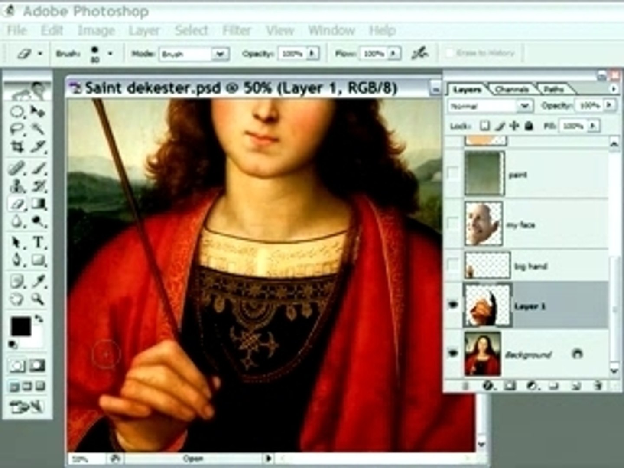Toggle lock image pixels
The height and width of the screenshot is (468, 624).
pyautogui.click(x=500, y=126)
